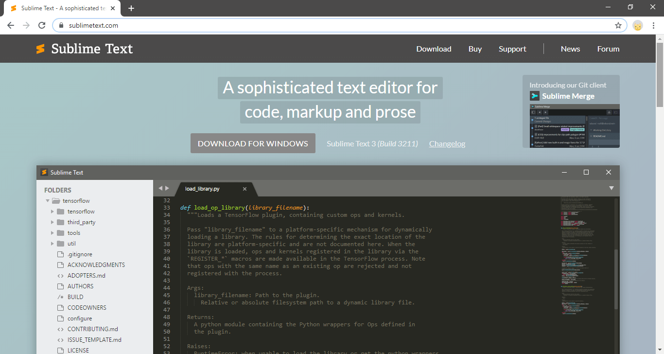Close the load_library.py editor tab
664x354 pixels.
point(245,189)
